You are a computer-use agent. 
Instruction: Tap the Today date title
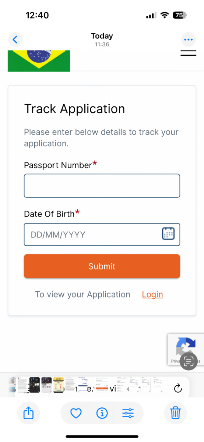click(x=102, y=36)
